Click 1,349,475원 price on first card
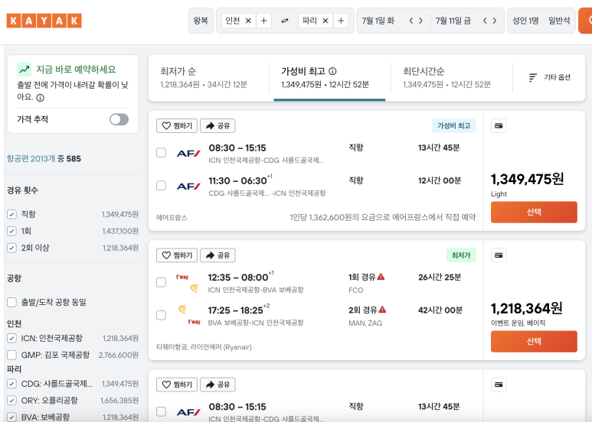Screen dimensions: 592x422 tap(528, 180)
